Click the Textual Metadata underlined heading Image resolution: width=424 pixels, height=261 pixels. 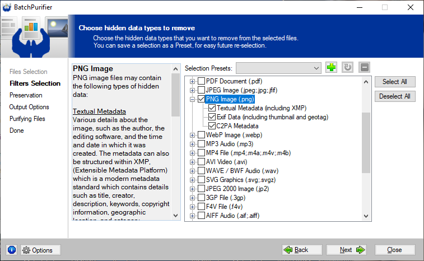[x=99, y=111]
